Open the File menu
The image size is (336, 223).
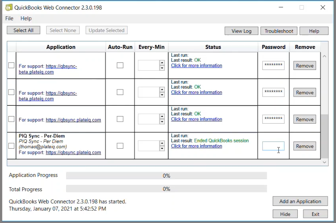point(9,18)
